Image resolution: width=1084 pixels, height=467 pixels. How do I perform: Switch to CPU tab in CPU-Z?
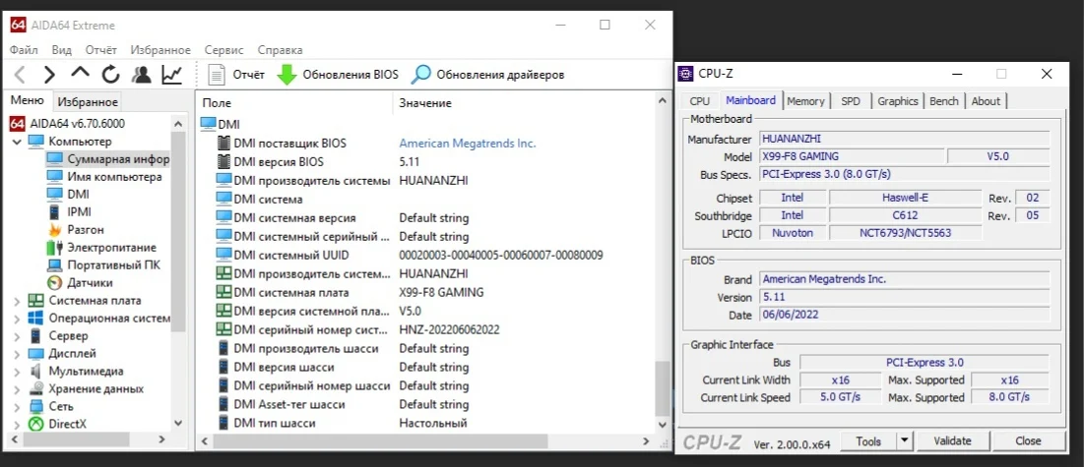(700, 101)
